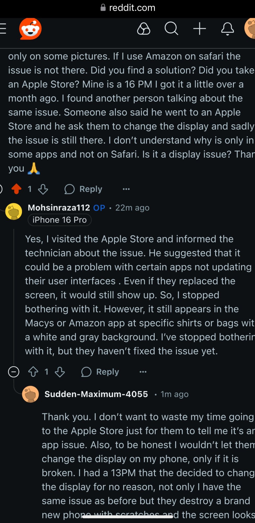Screen dimensions: 255x523
Task: Open the three-dot menu under Mohsinraza112's comment
Action: [x=143, y=372]
